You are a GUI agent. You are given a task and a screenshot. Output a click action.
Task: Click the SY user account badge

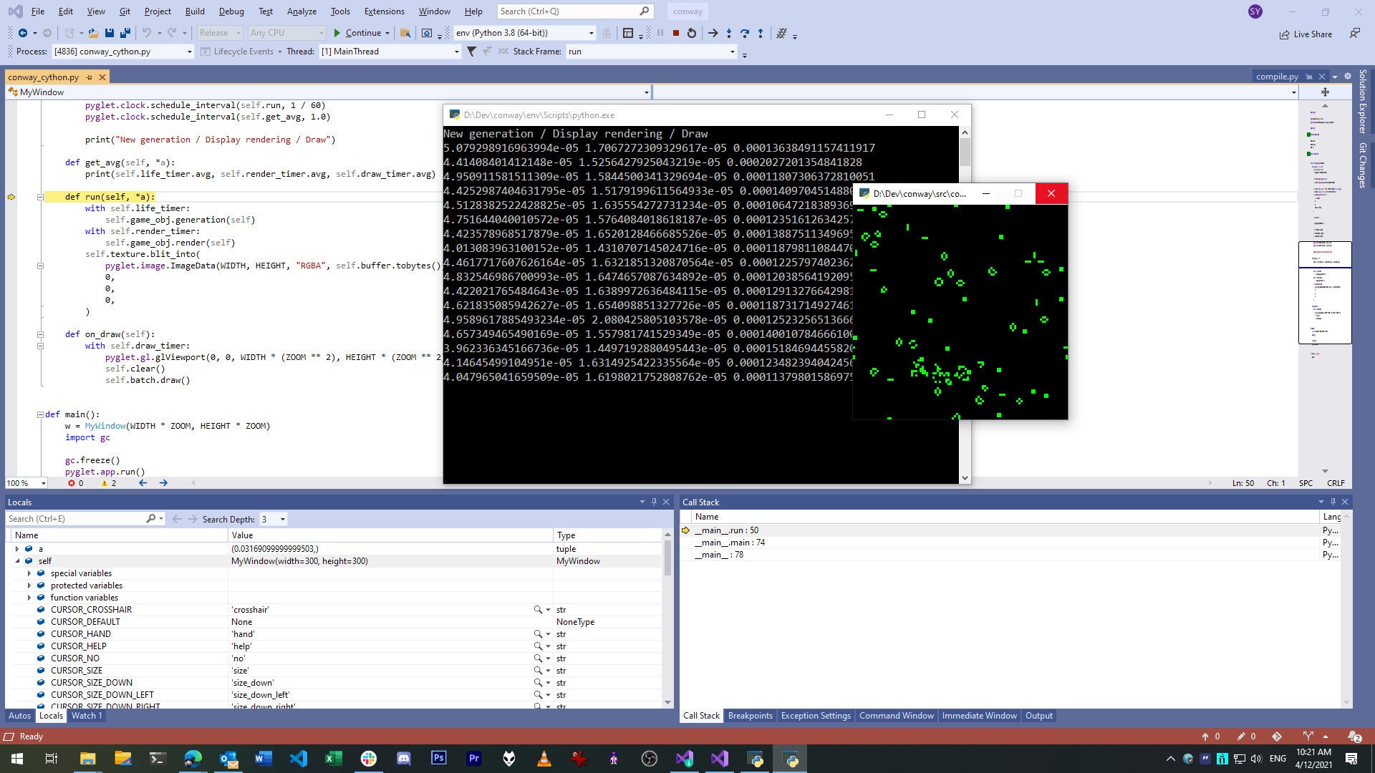point(1255,11)
